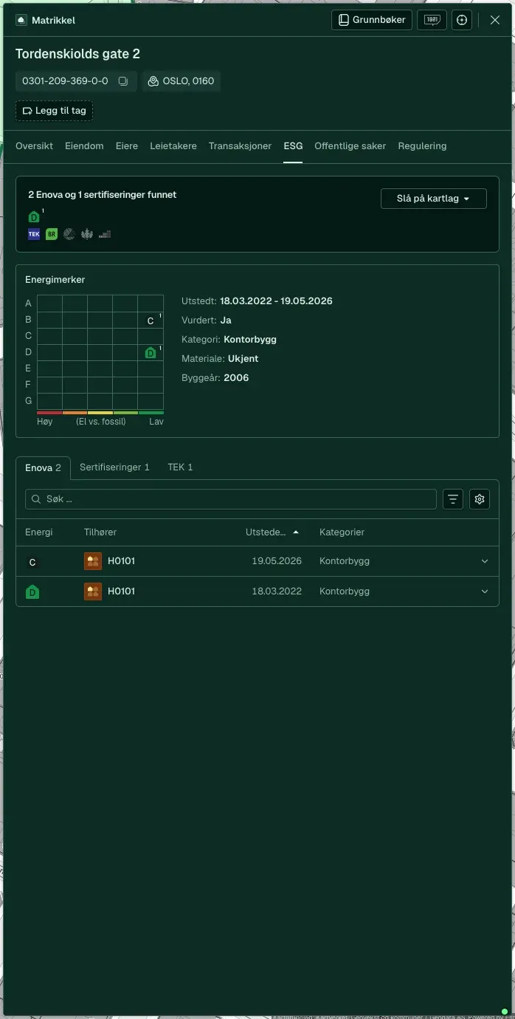
Task: Open table settings gear icon
Action: [480, 499]
